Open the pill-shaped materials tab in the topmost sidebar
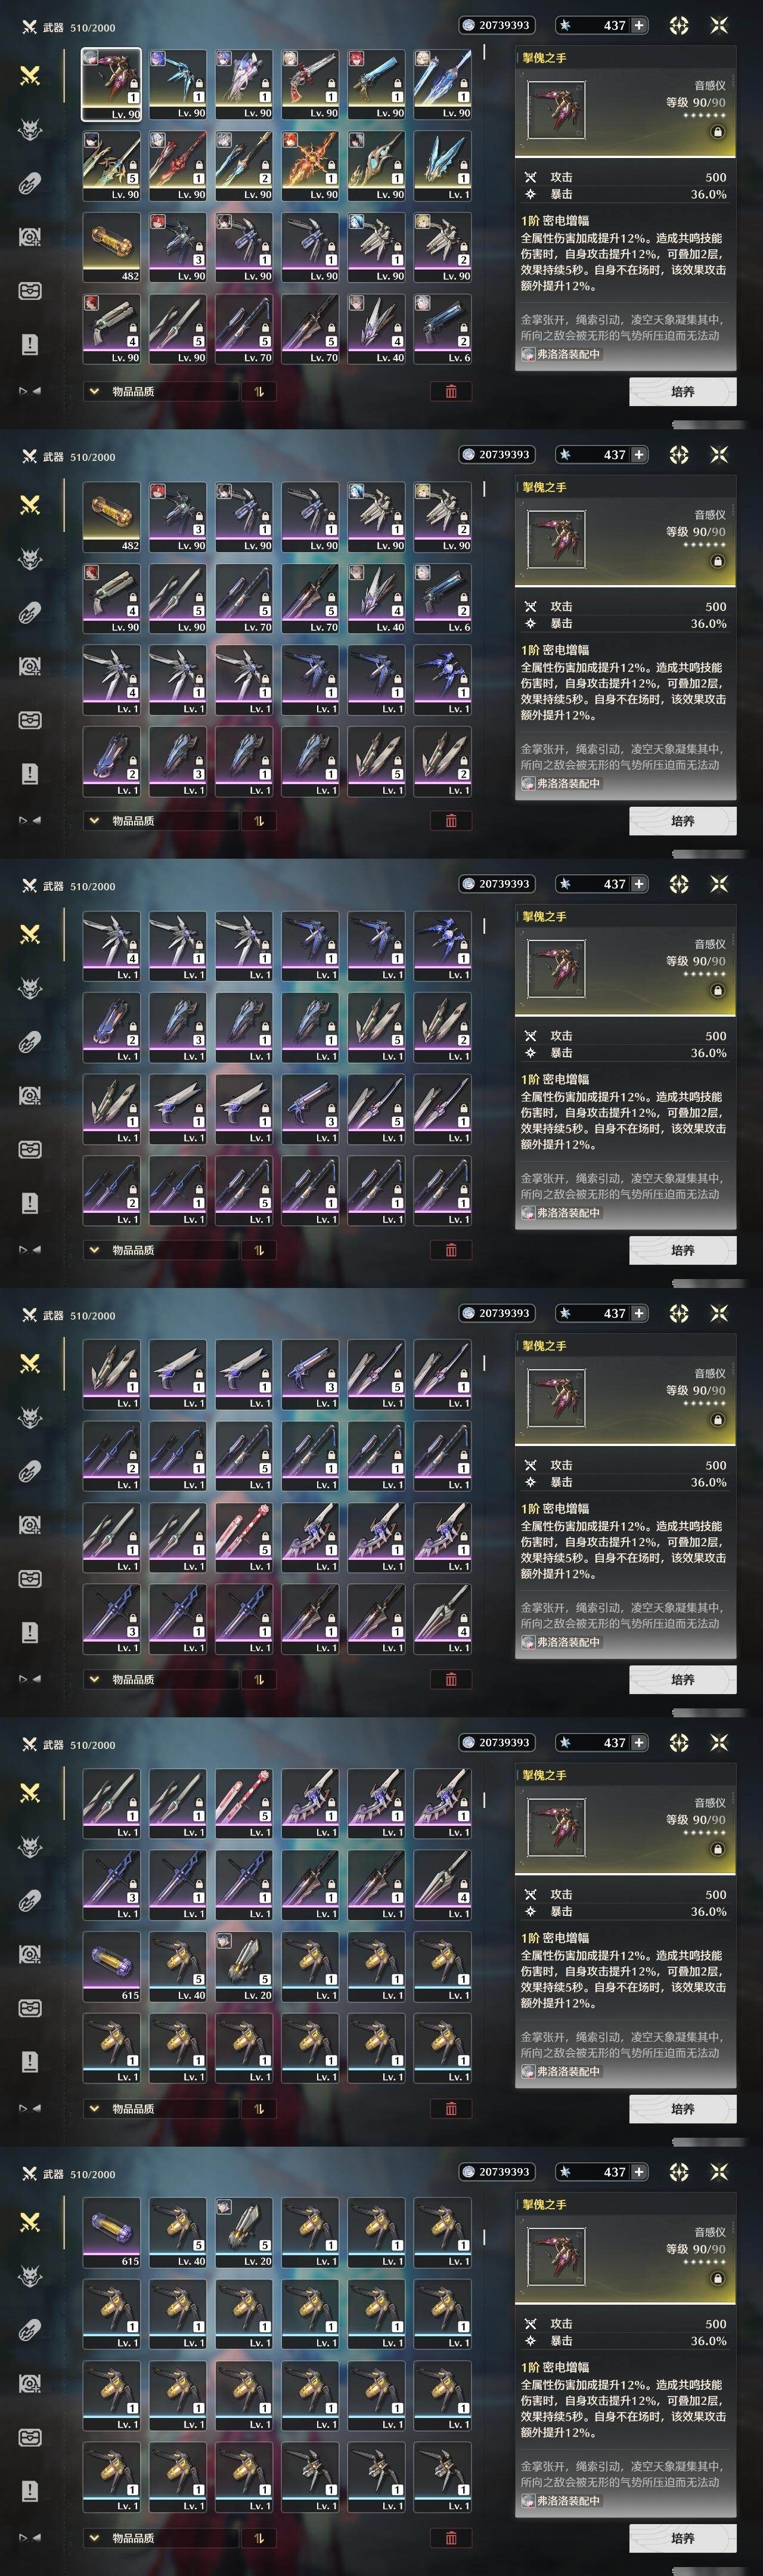Image resolution: width=763 pixels, height=2576 pixels. [30, 183]
